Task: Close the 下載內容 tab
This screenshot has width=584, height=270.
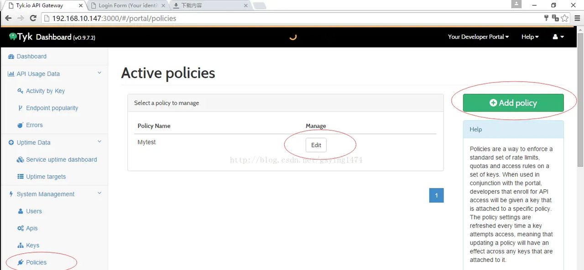Action: [245, 5]
